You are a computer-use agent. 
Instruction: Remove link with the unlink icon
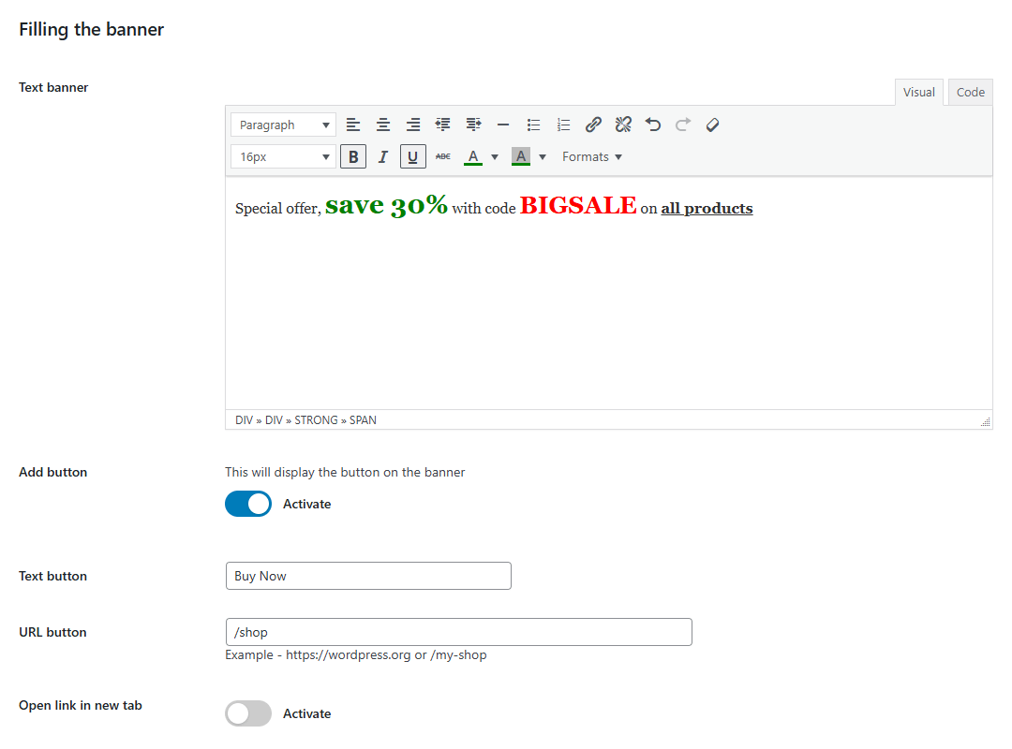(x=623, y=125)
